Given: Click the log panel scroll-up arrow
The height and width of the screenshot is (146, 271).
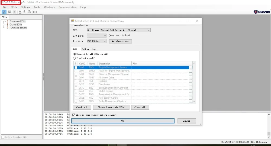Looking at the screenshot, I should 269,114.
